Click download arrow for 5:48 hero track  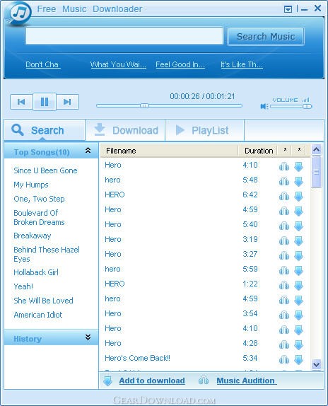298,182
